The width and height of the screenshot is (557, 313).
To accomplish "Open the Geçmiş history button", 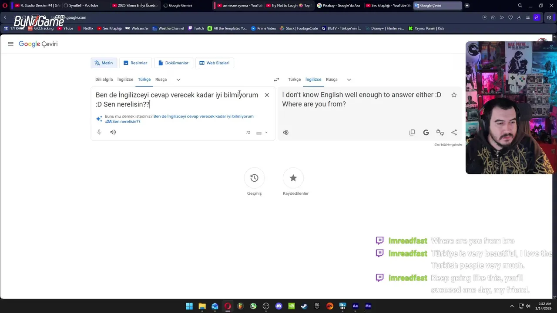I will pyautogui.click(x=255, y=178).
